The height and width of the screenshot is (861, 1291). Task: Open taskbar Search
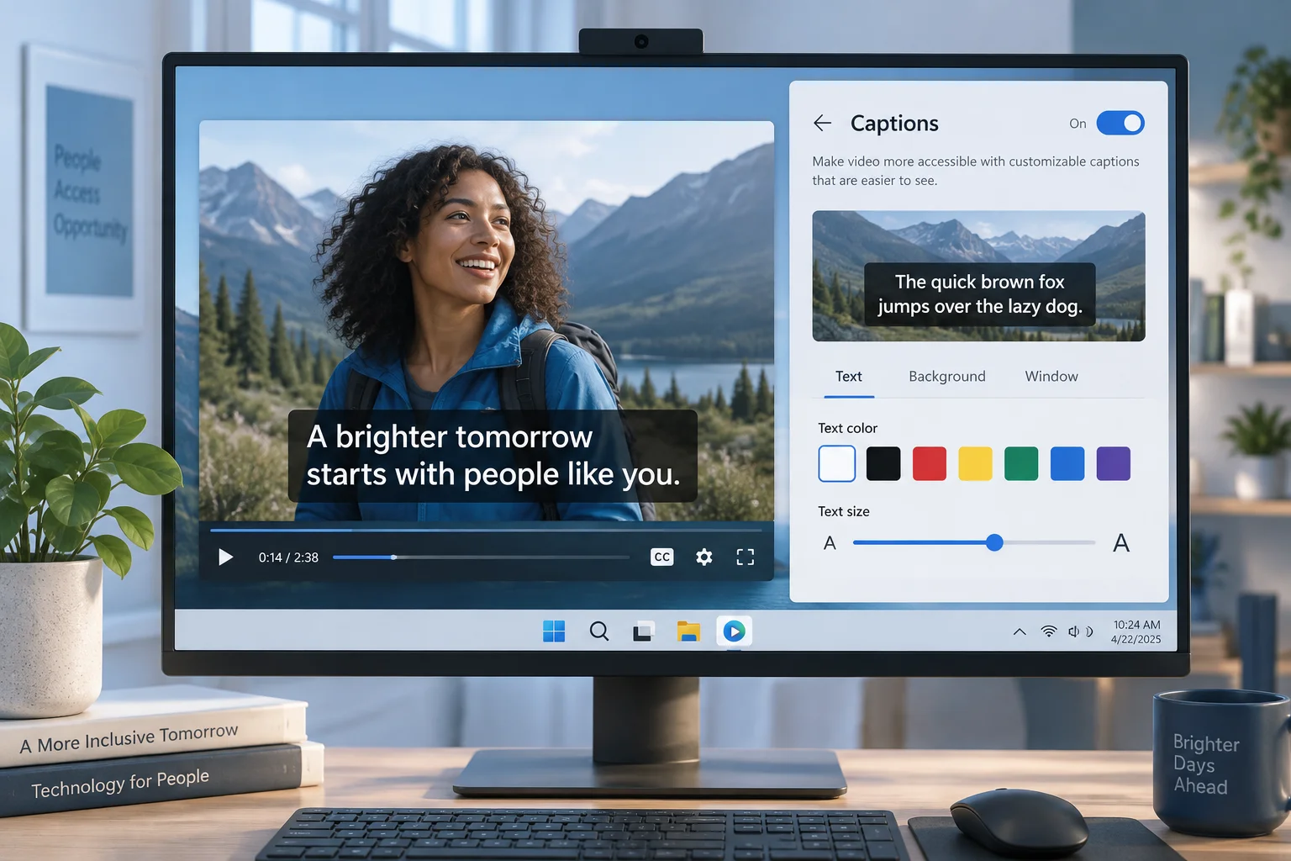tap(599, 631)
